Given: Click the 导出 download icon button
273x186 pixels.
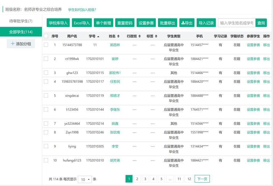Looking at the screenshot, I should coord(187,23).
